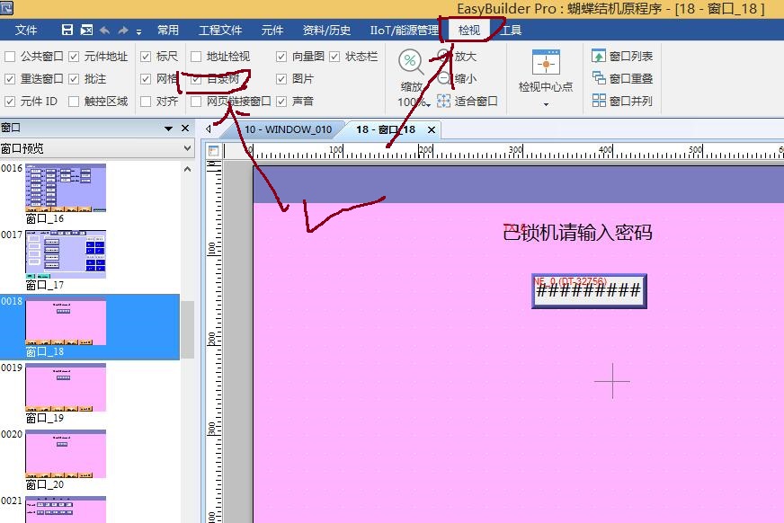Click the ######### password input field

click(589, 290)
